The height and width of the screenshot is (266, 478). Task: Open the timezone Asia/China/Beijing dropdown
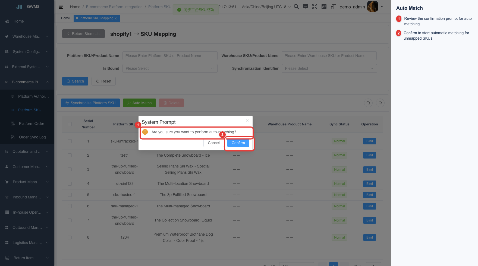click(266, 7)
